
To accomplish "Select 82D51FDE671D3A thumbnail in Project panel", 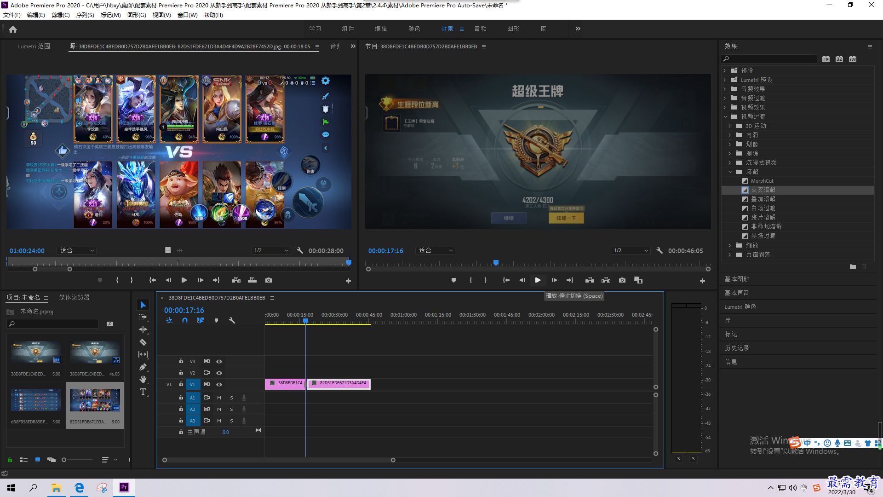I will coord(95,401).
